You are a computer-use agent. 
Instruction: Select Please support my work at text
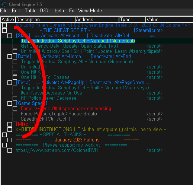[x=71, y=145]
